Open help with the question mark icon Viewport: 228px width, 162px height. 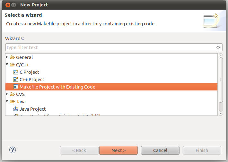(13, 150)
